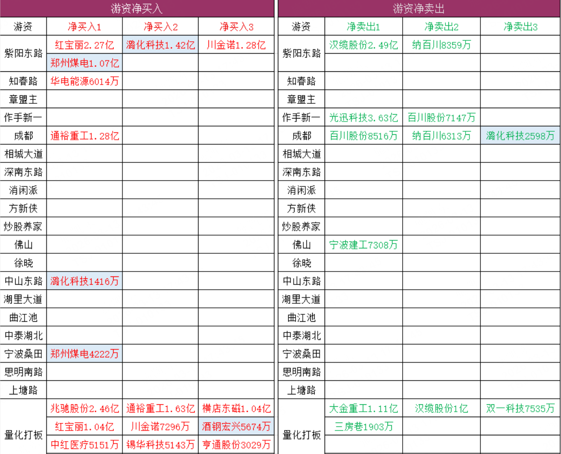The width and height of the screenshot is (561, 454).
Task: Click cell 红宝丽1.04亿
Action: (x=85, y=427)
